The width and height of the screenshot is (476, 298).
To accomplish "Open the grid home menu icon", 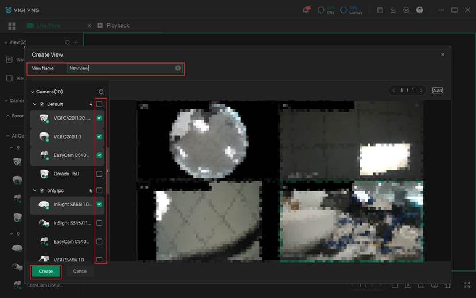I will tap(12, 26).
